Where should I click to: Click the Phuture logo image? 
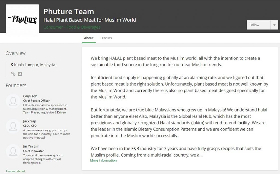22,19
